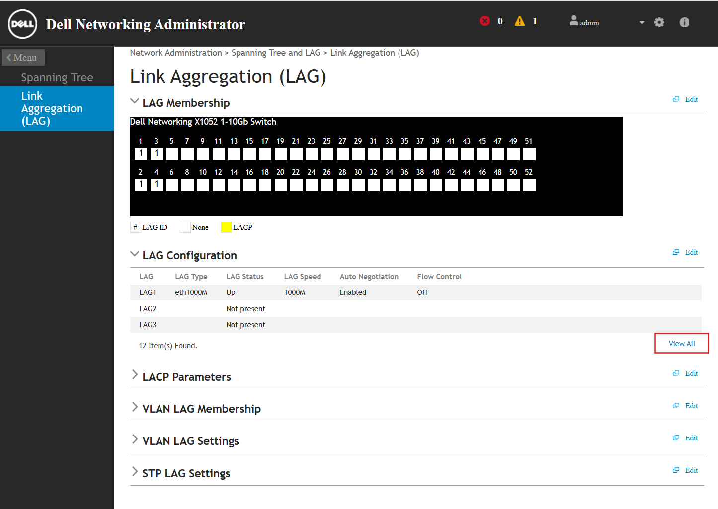Open the settings gear icon
Screen dimensions: 718x509
[x=659, y=22]
